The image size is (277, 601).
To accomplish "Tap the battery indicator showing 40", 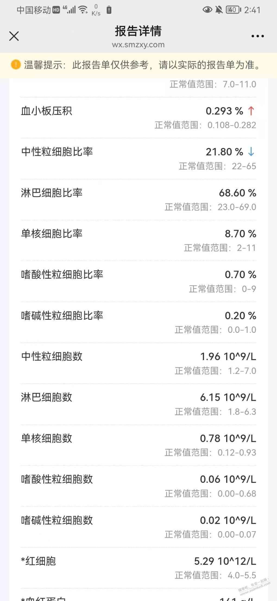I will (x=234, y=10).
